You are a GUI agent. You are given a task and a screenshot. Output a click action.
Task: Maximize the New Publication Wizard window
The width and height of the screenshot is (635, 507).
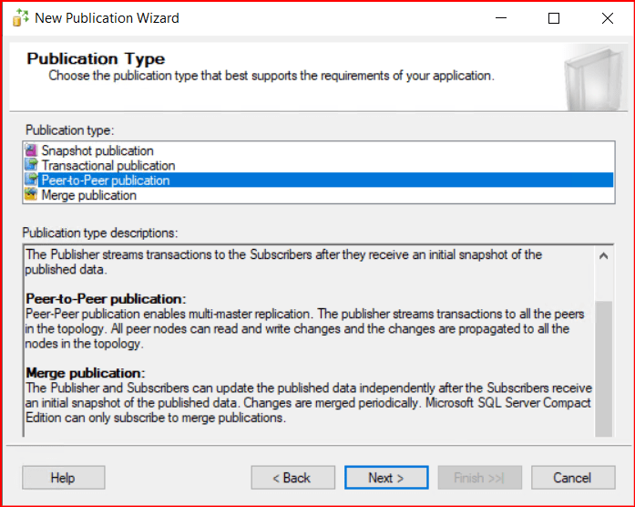click(x=554, y=18)
